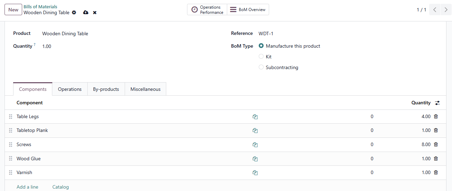
Task: Click the Add a line link
Action: coord(27,187)
